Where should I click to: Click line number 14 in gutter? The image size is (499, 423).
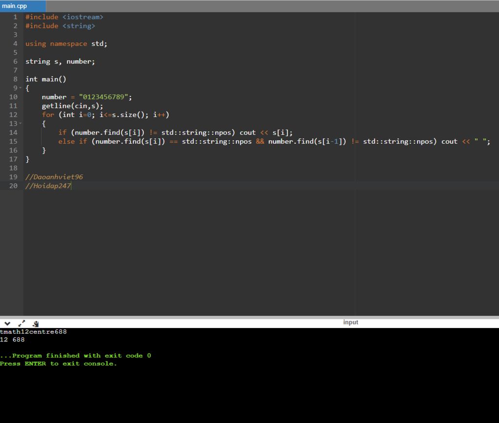click(13, 133)
